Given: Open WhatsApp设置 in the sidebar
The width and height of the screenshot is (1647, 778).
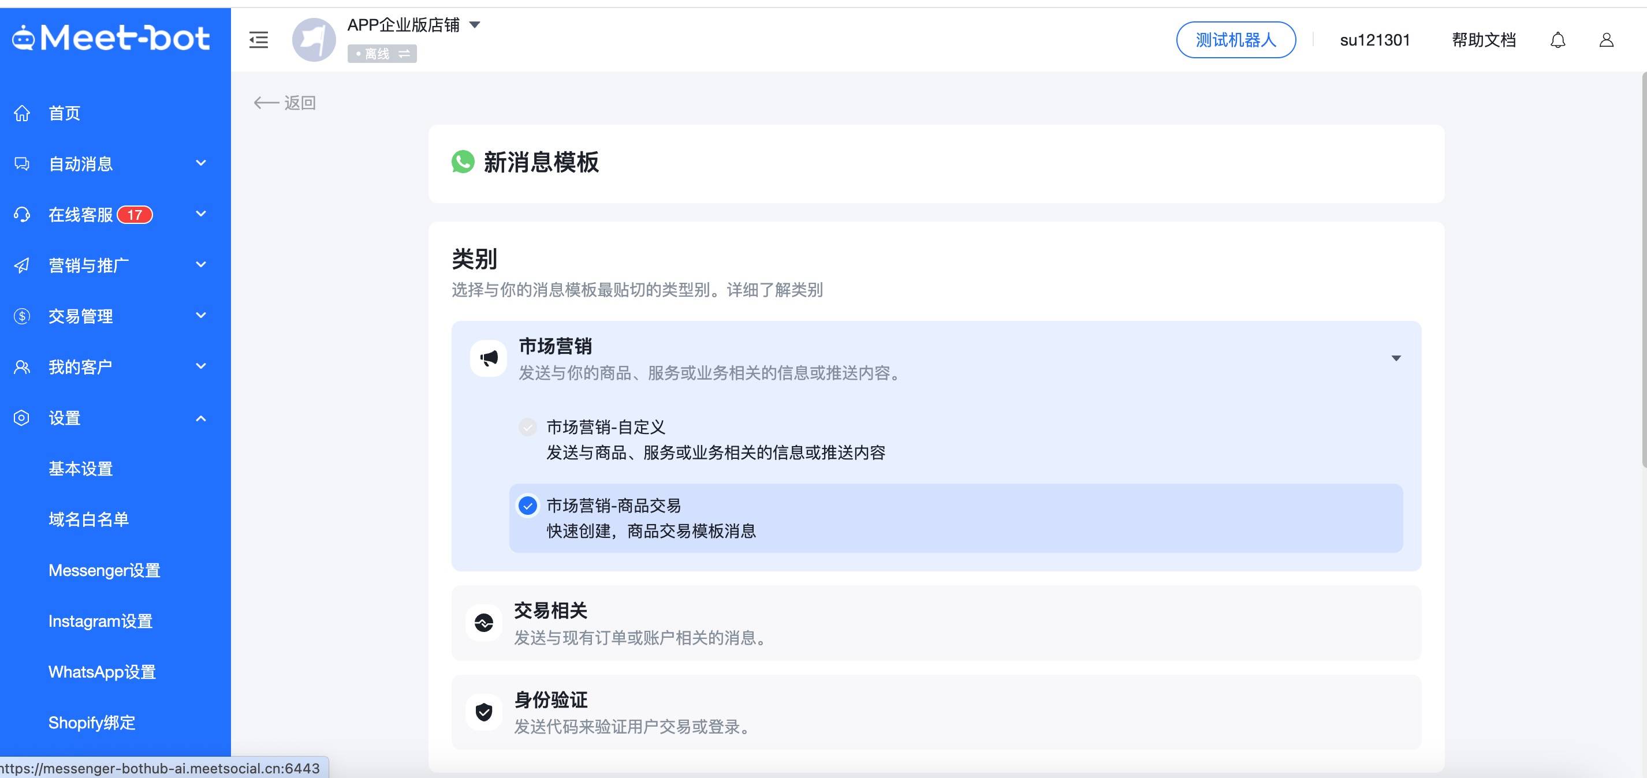Looking at the screenshot, I should (102, 672).
